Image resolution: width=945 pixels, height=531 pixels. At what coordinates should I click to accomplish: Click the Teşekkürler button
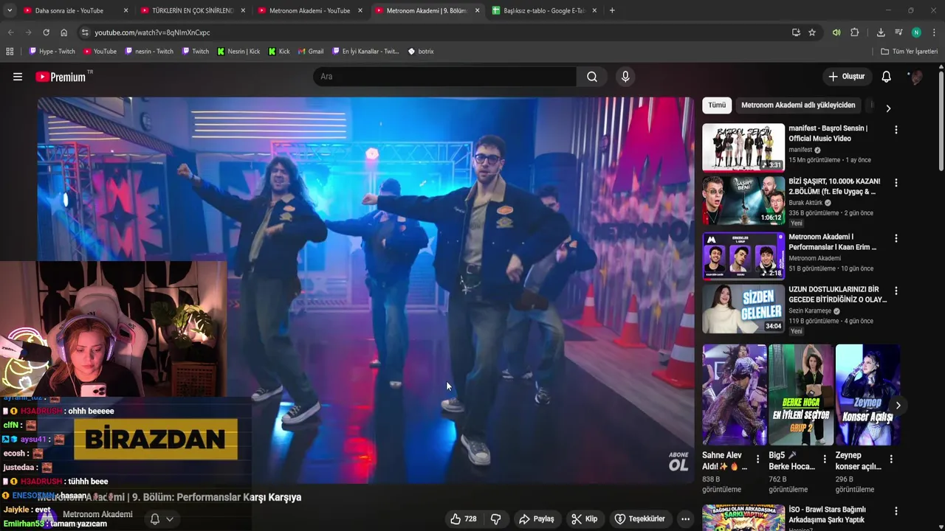click(x=640, y=519)
